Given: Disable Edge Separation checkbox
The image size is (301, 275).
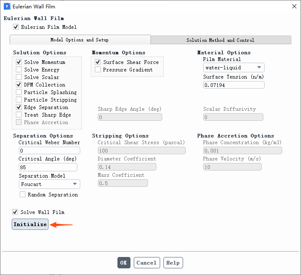Looking at the screenshot, I should point(19,107).
